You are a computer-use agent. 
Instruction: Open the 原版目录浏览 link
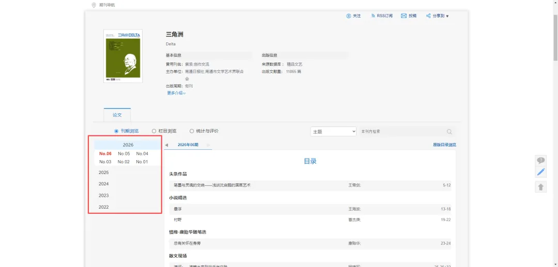tap(444, 145)
